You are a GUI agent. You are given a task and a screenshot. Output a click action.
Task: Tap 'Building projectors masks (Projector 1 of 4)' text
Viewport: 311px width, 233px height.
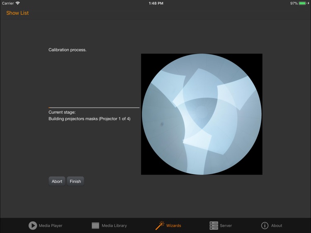90,119
